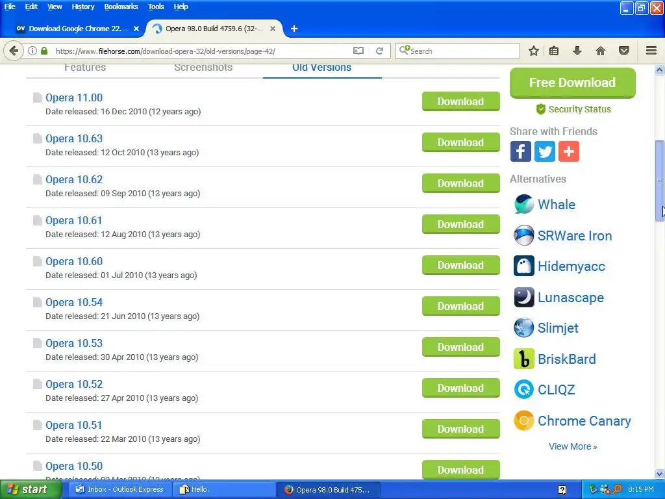Screen dimensions: 665x499
Task: Download Opera 10.53
Action: [460, 347]
